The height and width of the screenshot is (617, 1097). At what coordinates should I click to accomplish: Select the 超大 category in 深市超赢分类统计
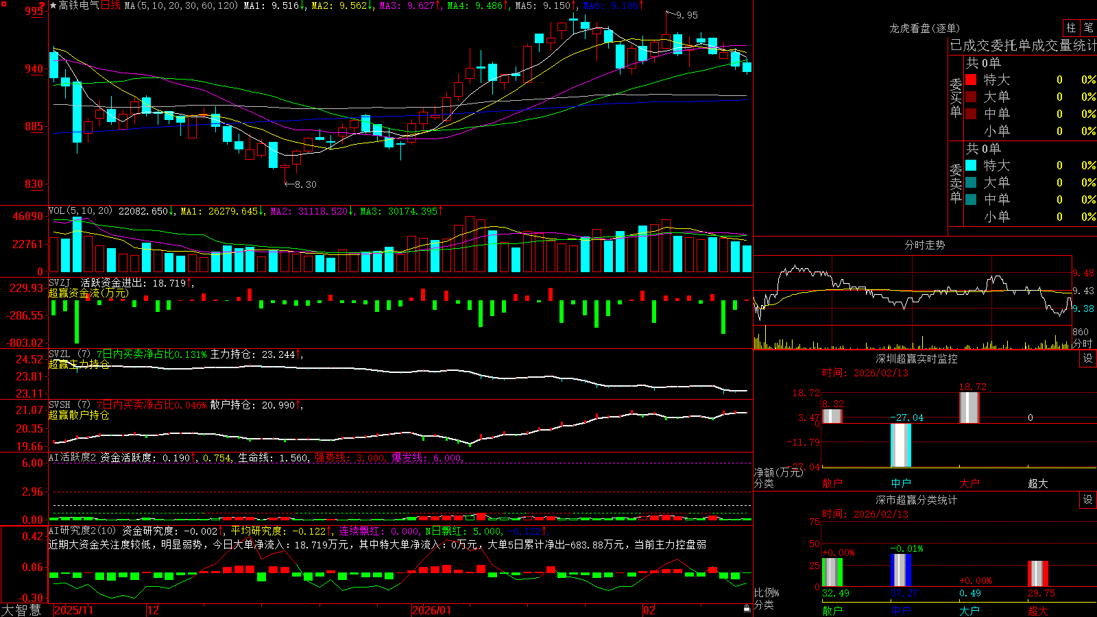click(1038, 611)
